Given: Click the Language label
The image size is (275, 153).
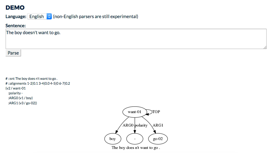Looking at the screenshot, I should (16, 16).
